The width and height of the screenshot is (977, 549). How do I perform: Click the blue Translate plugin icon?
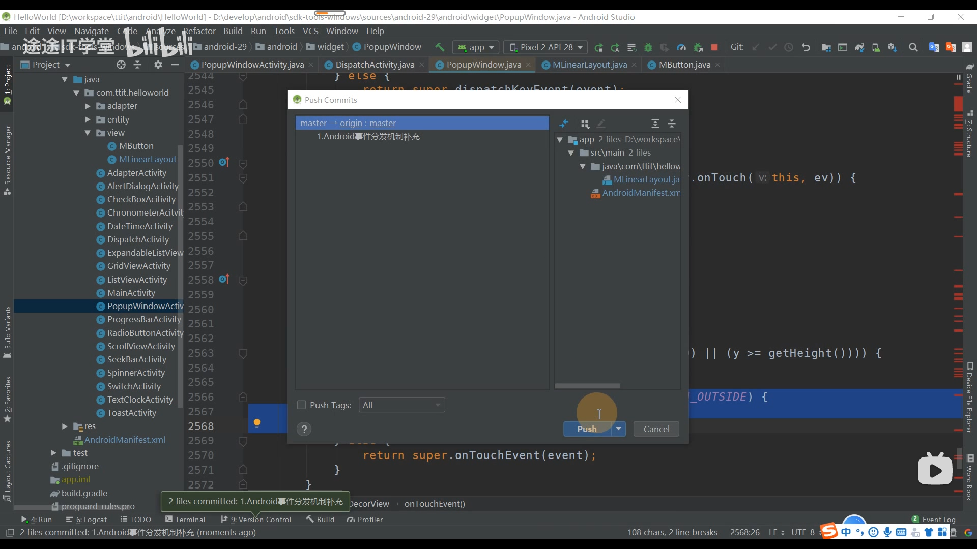pos(934,47)
